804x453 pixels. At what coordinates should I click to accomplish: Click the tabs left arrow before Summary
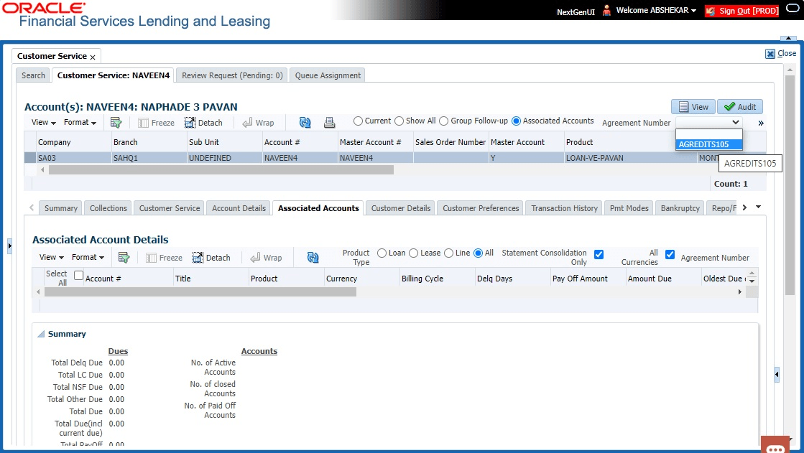[x=32, y=207]
